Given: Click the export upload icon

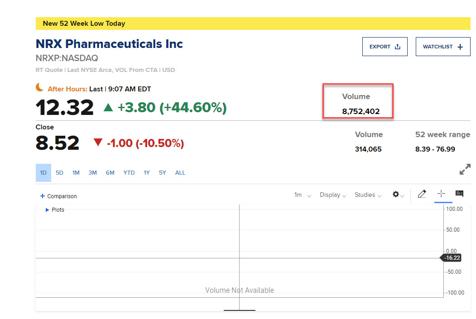Looking at the screenshot, I should [398, 47].
